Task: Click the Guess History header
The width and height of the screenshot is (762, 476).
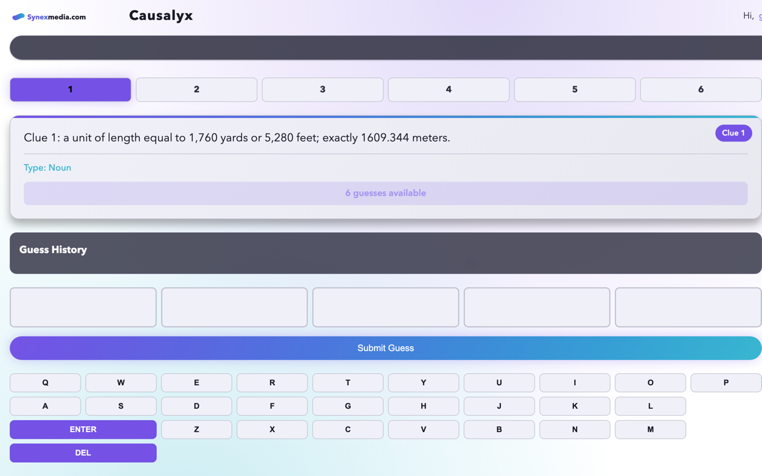Action: tap(53, 249)
